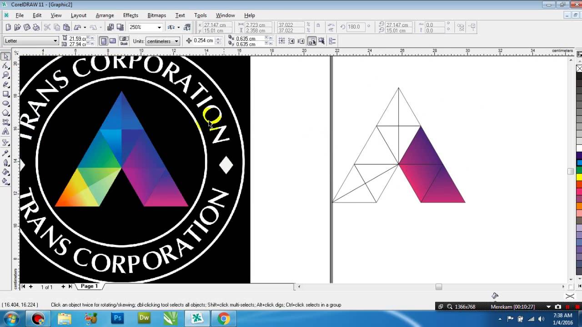
Task: Save the current document
Action: [27, 27]
